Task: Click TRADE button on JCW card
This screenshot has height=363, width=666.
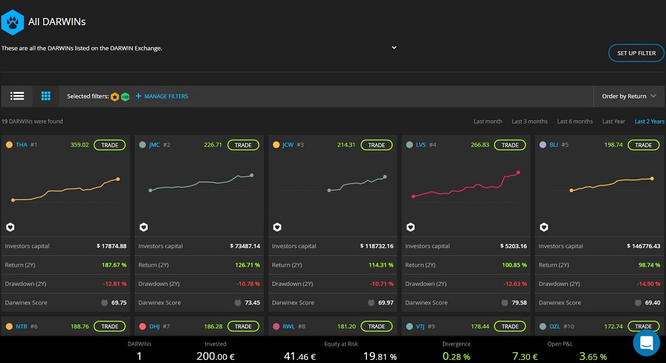Action: (x=376, y=145)
